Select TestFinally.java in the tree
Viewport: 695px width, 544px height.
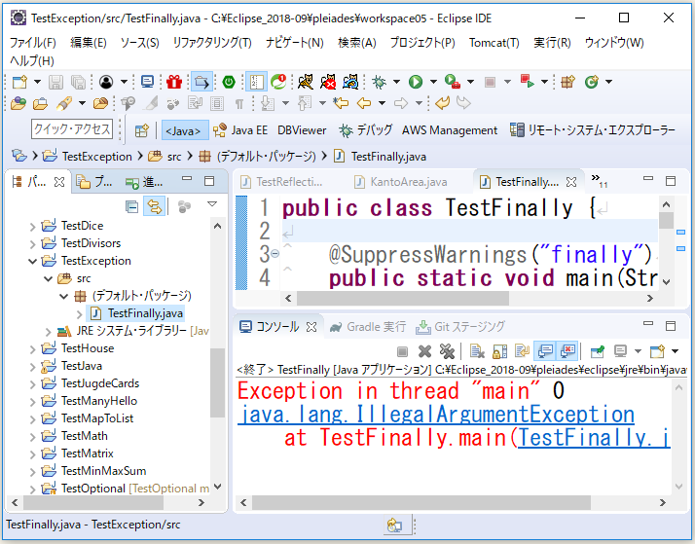[136, 313]
